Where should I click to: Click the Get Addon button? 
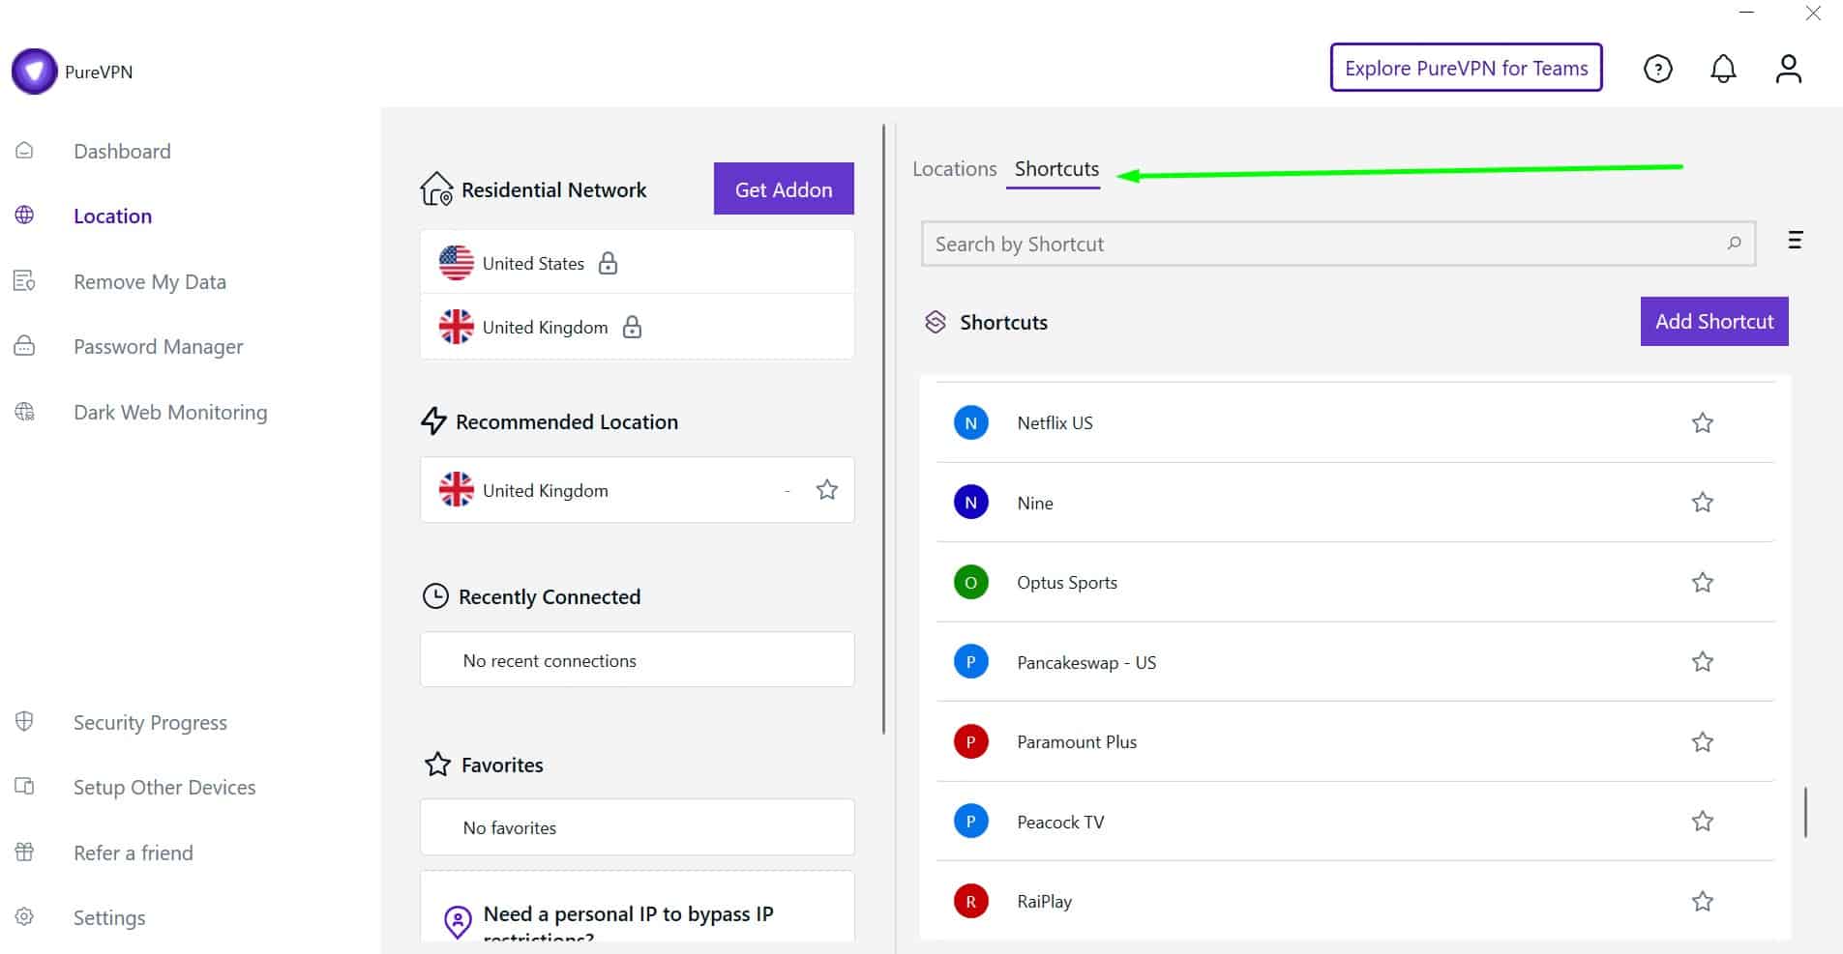click(x=784, y=188)
